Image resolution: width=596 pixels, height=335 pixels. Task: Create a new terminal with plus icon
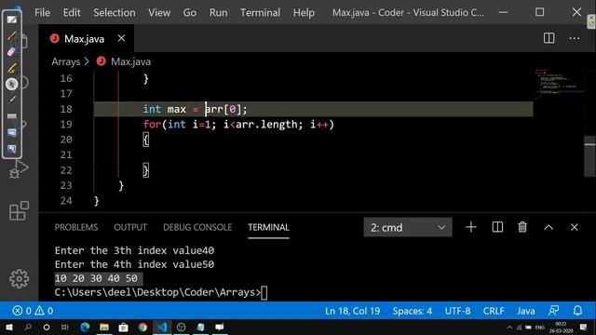(470, 227)
